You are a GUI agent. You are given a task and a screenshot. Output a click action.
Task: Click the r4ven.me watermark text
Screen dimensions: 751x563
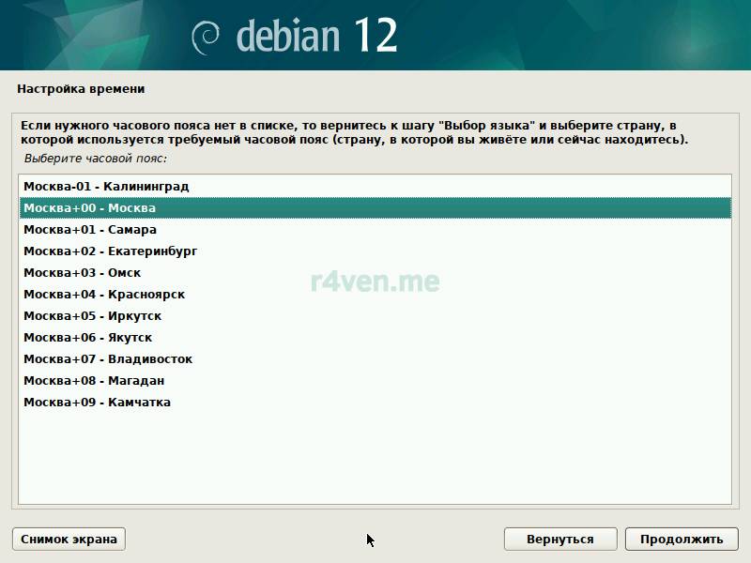[x=375, y=281]
